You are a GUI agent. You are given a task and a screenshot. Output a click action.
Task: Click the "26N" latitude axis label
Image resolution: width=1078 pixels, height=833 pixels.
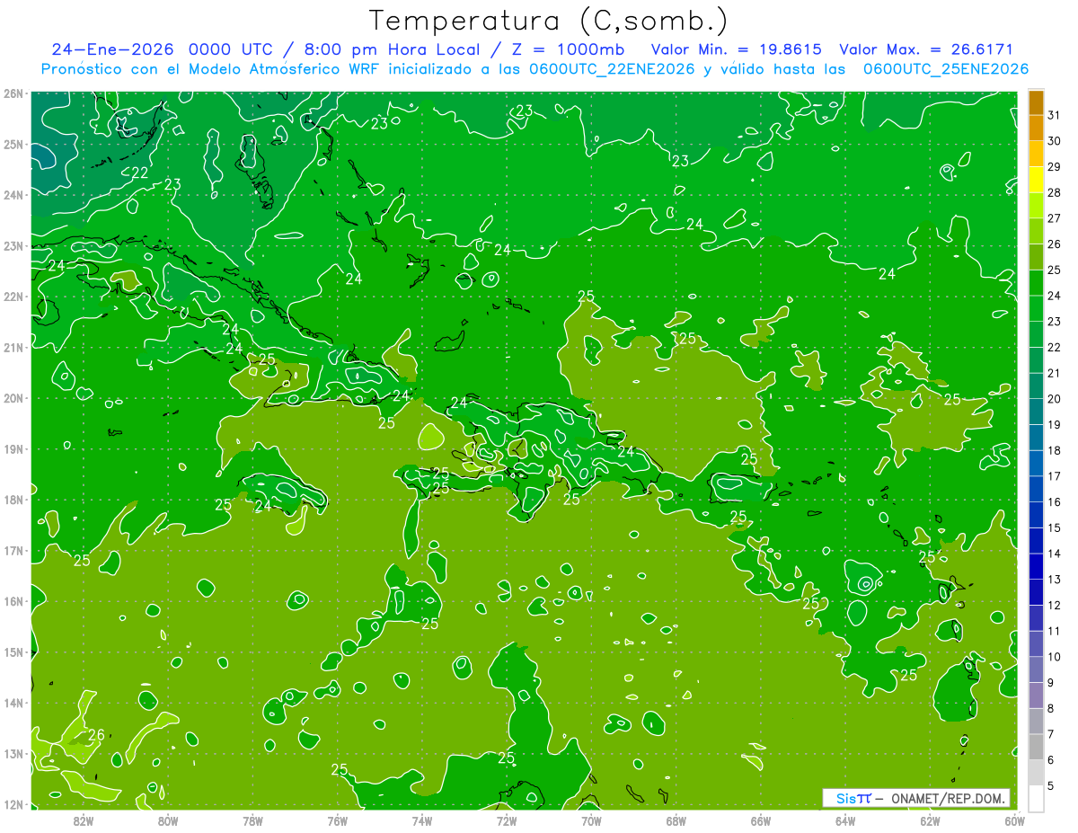(x=13, y=93)
